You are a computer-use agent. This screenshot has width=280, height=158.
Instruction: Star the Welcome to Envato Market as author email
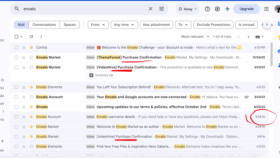[24, 127]
